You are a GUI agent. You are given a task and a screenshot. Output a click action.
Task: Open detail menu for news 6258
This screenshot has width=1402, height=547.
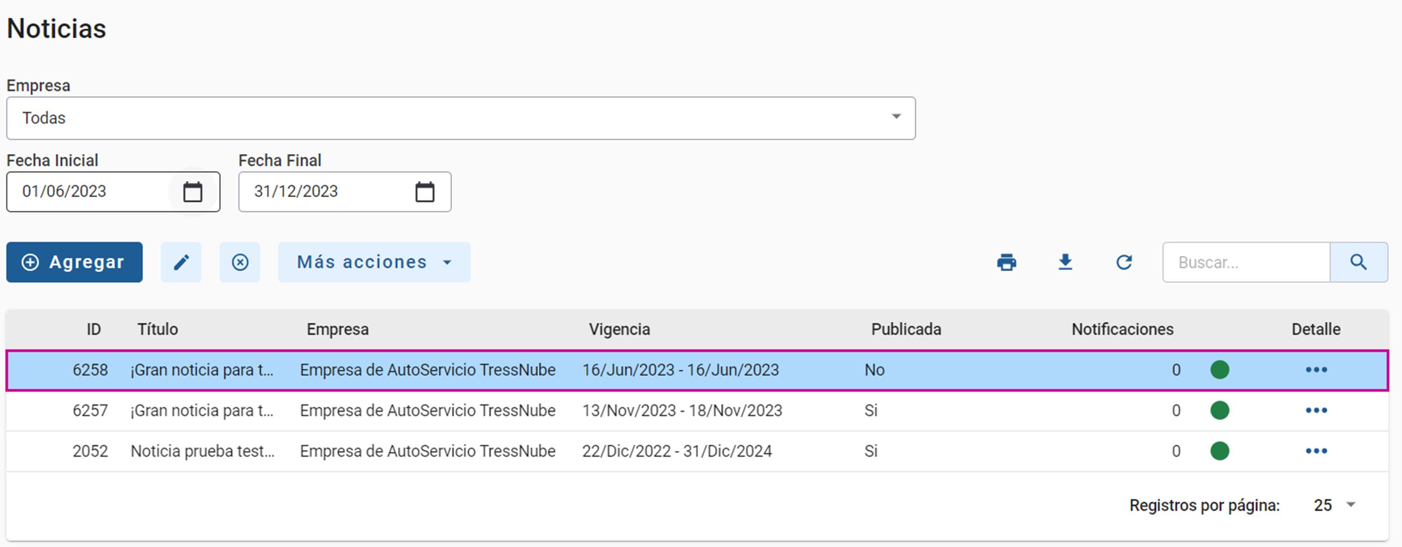(x=1316, y=370)
